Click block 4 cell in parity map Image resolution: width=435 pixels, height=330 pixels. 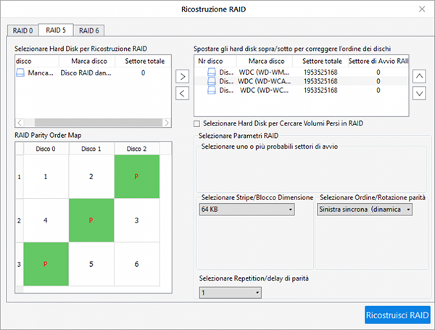pyautogui.click(x=46, y=220)
